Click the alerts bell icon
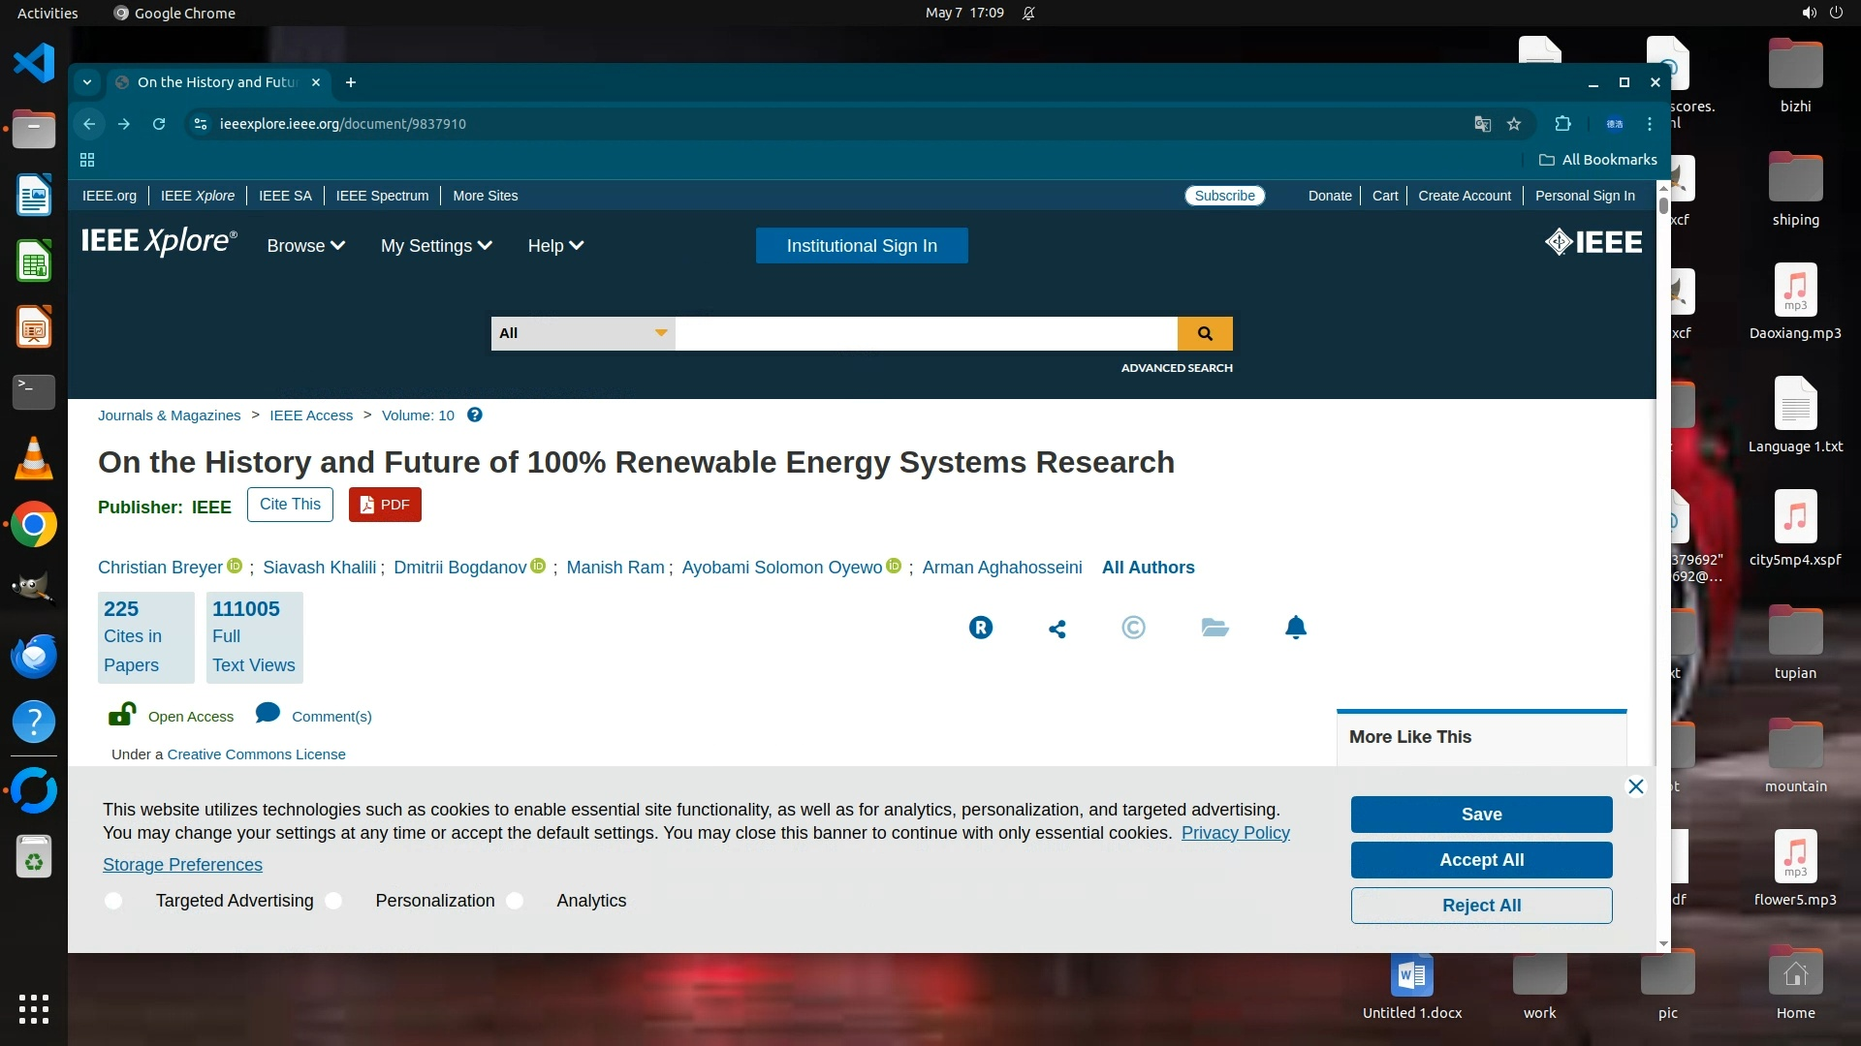The image size is (1861, 1046). point(1295,628)
